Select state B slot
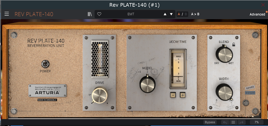Screen dimensions: 268x126 coord(186,14)
